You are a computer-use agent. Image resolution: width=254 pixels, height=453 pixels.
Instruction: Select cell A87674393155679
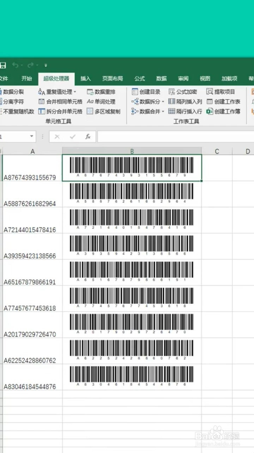(32, 168)
